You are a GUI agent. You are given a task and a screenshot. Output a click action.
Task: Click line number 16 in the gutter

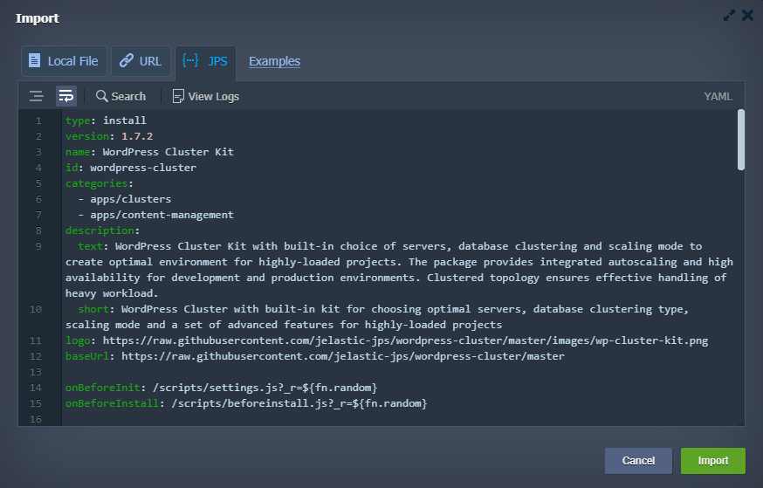click(36, 419)
